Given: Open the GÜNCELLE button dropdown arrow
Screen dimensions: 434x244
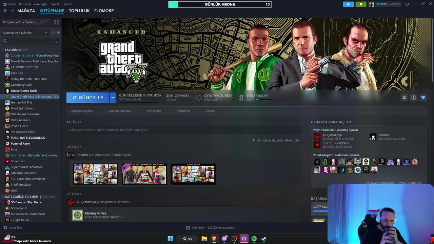Looking at the screenshot, I should click(x=113, y=98).
